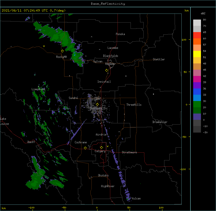Screen dimensions: 216x211
Task: Select the Sylvan label
Action: tap(98, 61)
